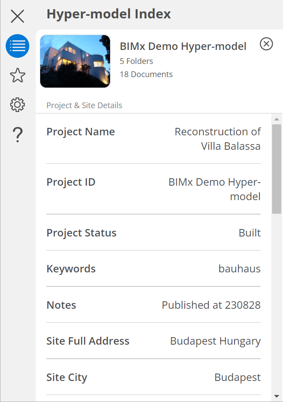Click the 18 Documents text
This screenshot has height=402, width=283.
(146, 74)
